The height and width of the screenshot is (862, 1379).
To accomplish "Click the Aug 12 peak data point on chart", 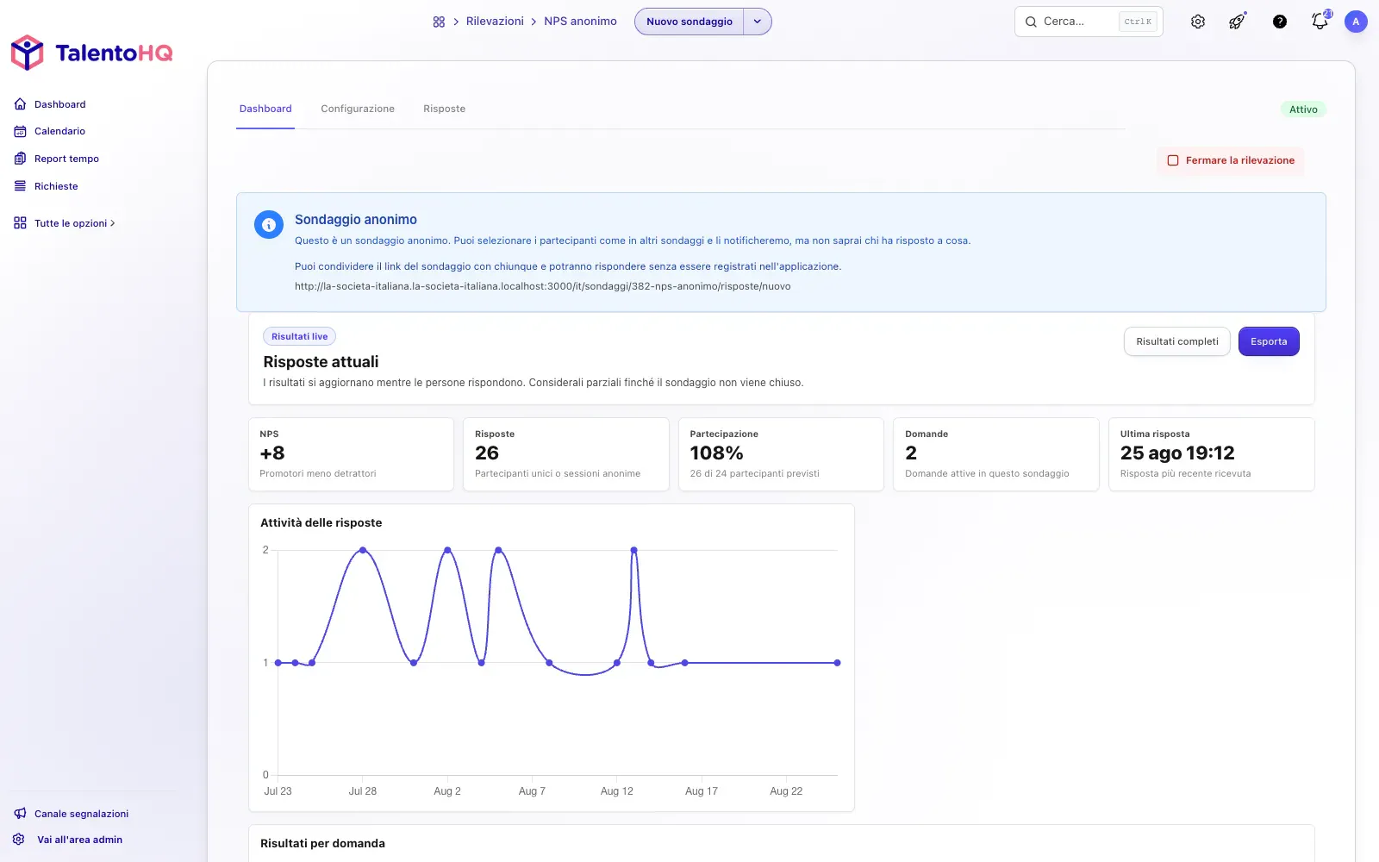I will 634,550.
